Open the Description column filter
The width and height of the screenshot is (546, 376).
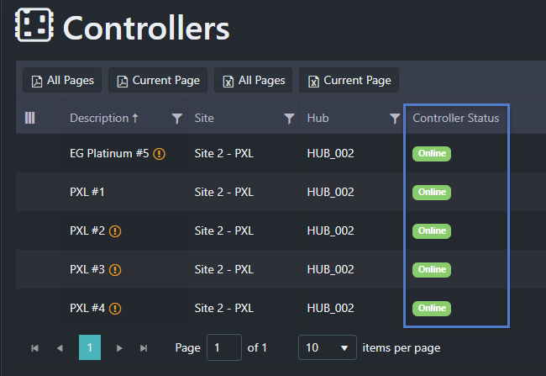[x=177, y=119]
